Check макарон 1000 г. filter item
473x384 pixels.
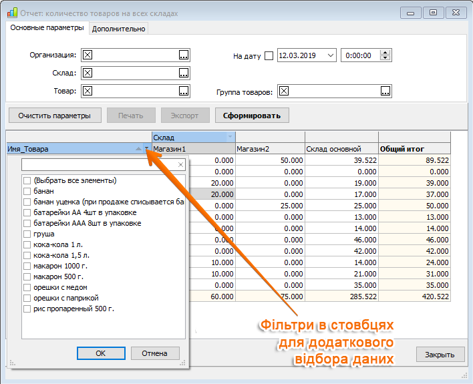click(x=27, y=266)
